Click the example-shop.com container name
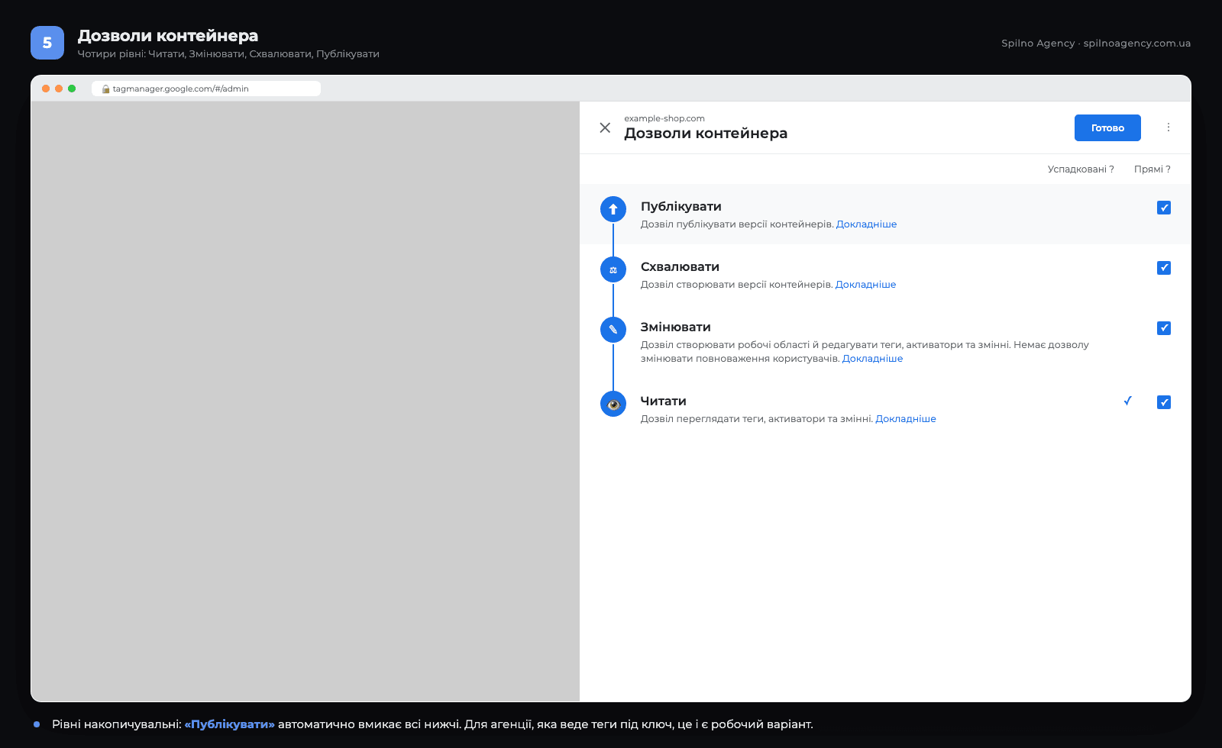Screen dimensions: 1222x748 (x=664, y=118)
